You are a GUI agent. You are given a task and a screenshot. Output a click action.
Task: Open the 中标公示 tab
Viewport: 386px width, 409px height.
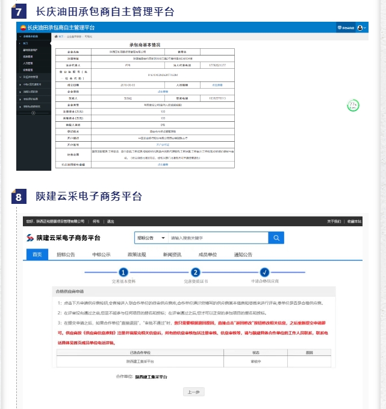pyautogui.click(x=101, y=255)
